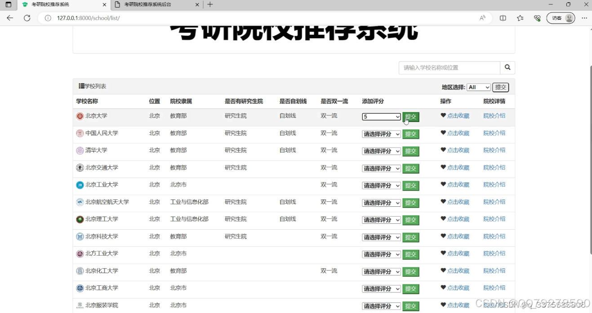Open the 地区选择 All region dropdown
The width and height of the screenshot is (592, 313).
[479, 87]
